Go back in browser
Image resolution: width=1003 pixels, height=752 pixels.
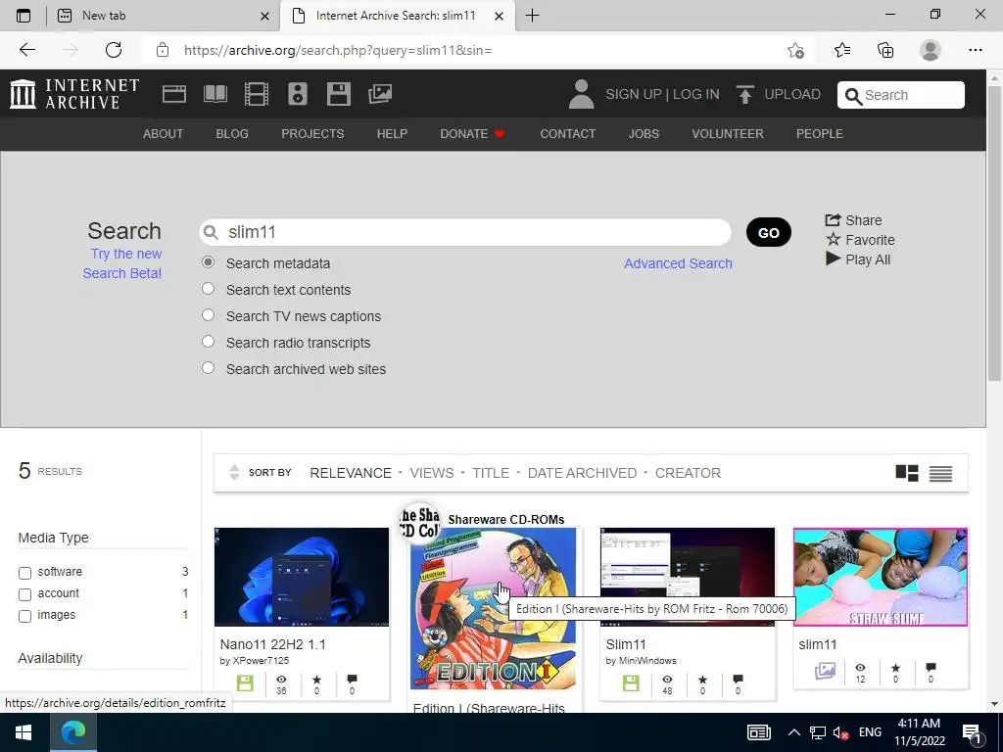(26, 50)
